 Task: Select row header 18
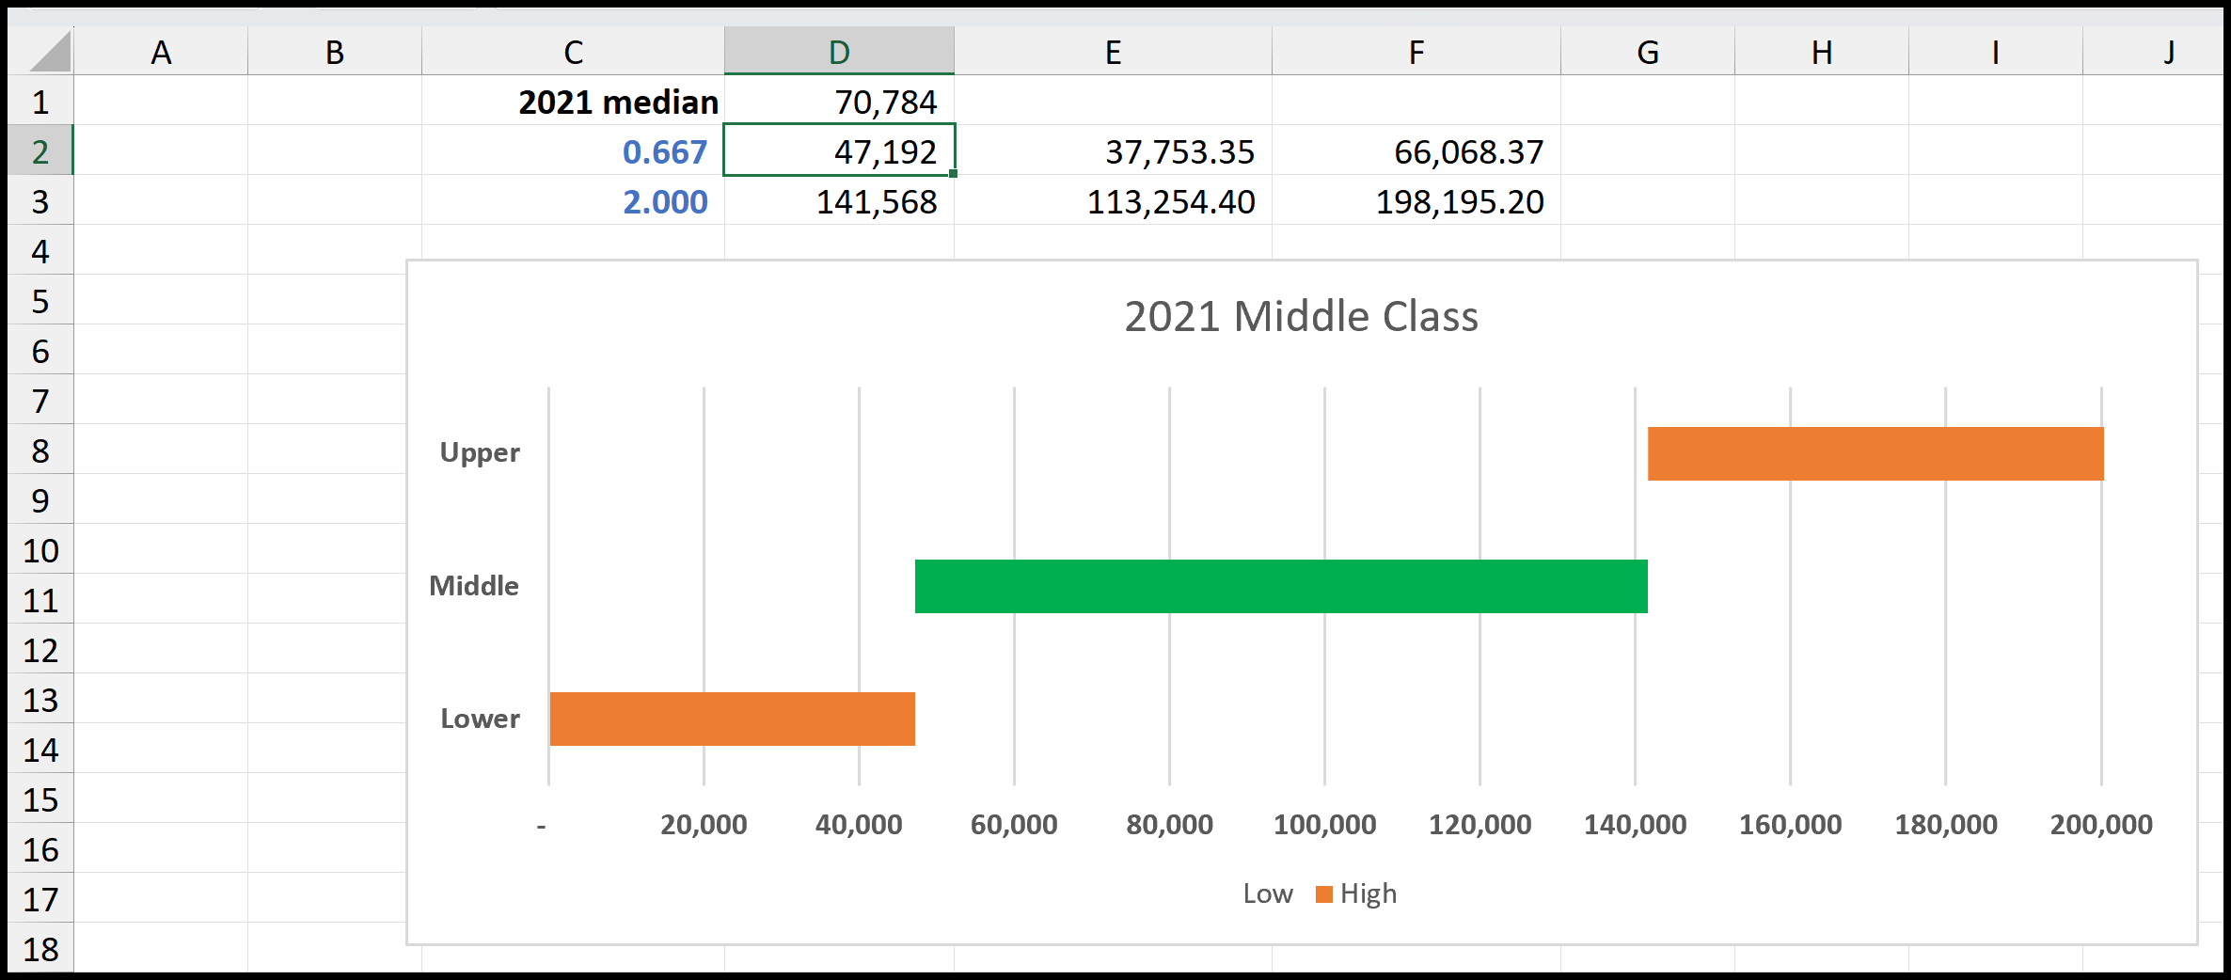[40, 949]
